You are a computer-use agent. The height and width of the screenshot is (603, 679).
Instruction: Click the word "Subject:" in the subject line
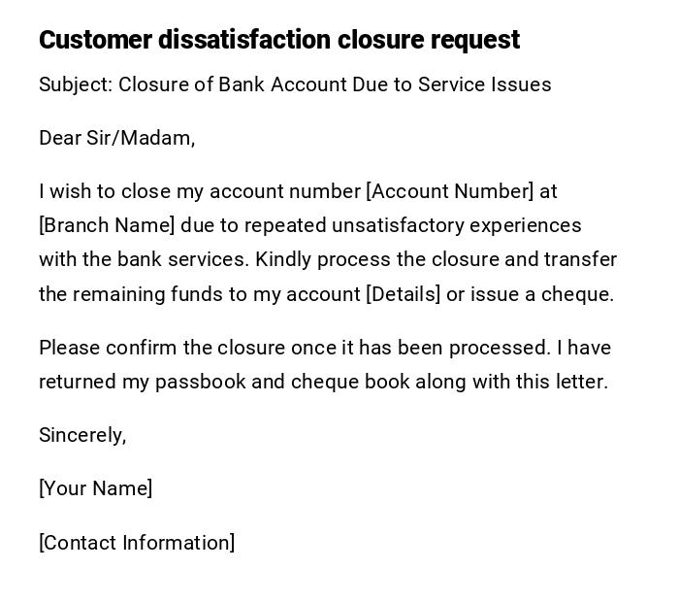pyautogui.click(x=76, y=84)
